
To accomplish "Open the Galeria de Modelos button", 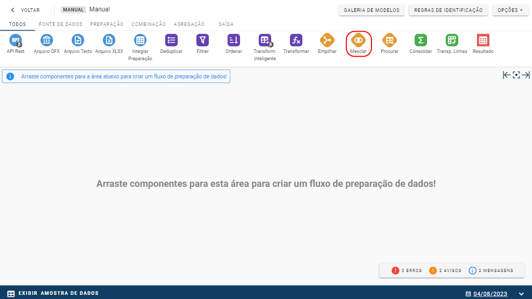I will pyautogui.click(x=371, y=10).
